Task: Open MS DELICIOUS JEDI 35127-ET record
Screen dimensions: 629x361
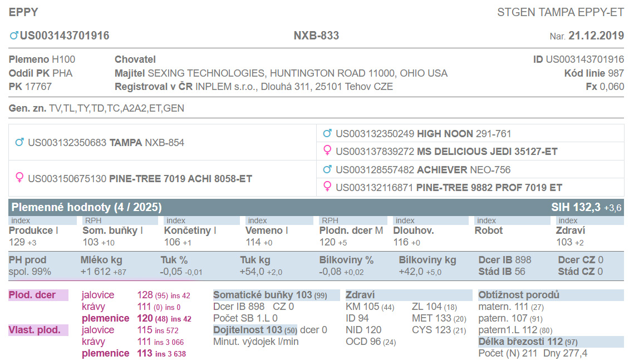Action: 446,152
